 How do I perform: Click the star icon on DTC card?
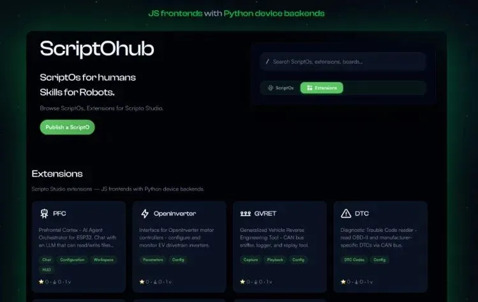pyautogui.click(x=343, y=282)
